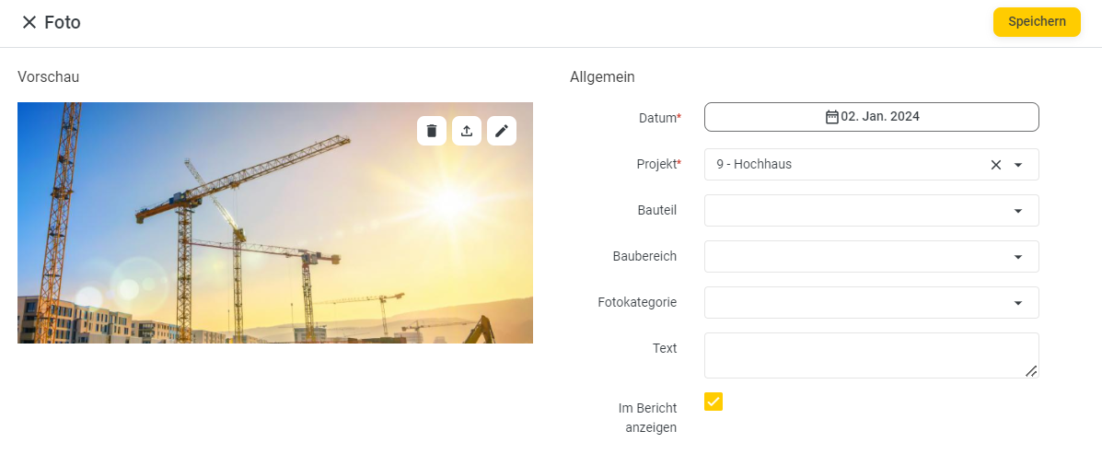This screenshot has height=466, width=1102.
Task: Clear the selected project 9 - Hochhaus
Action: 996,165
